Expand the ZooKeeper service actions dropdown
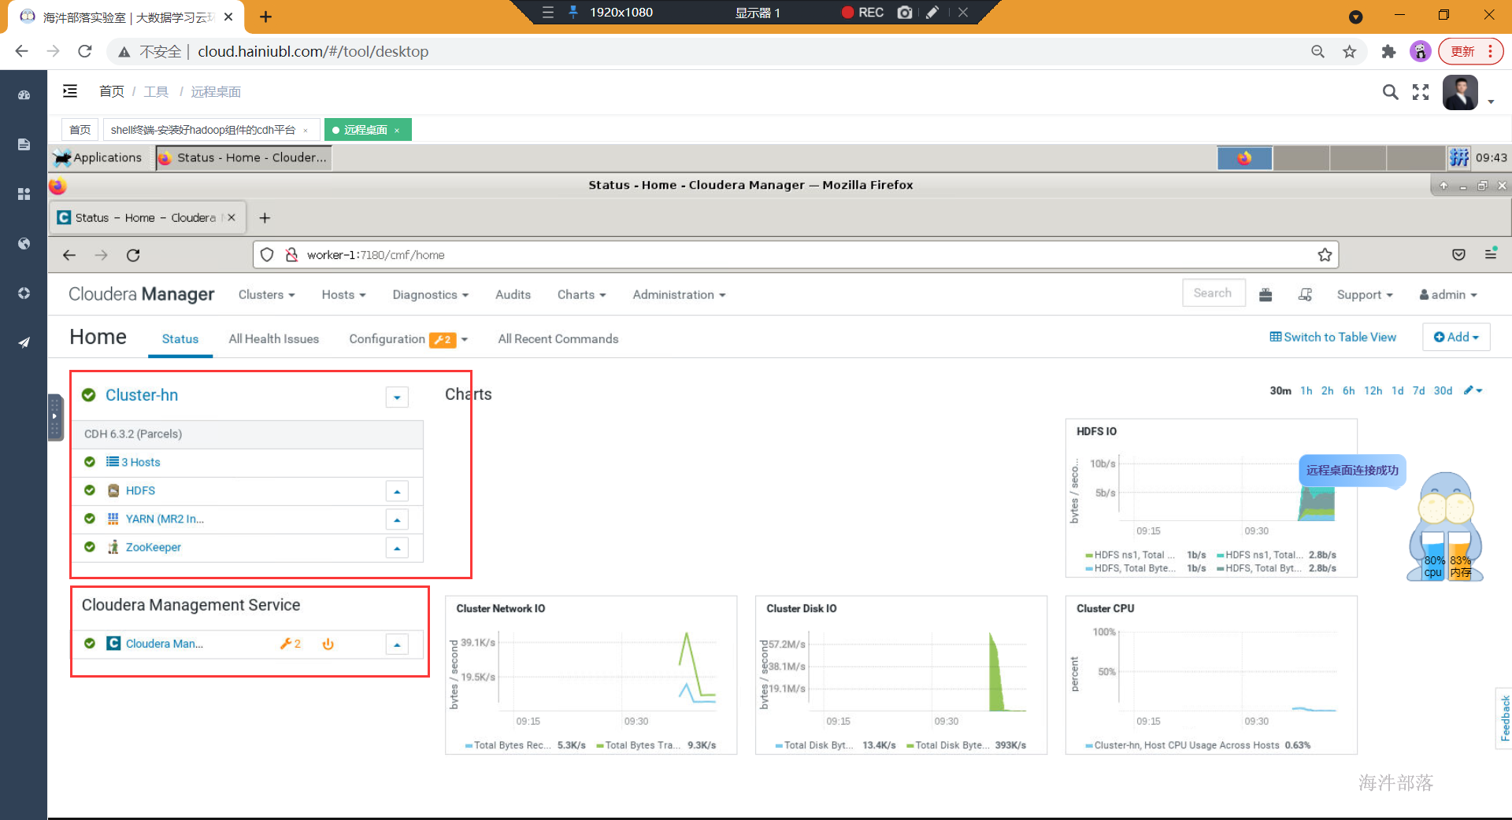 pos(397,548)
